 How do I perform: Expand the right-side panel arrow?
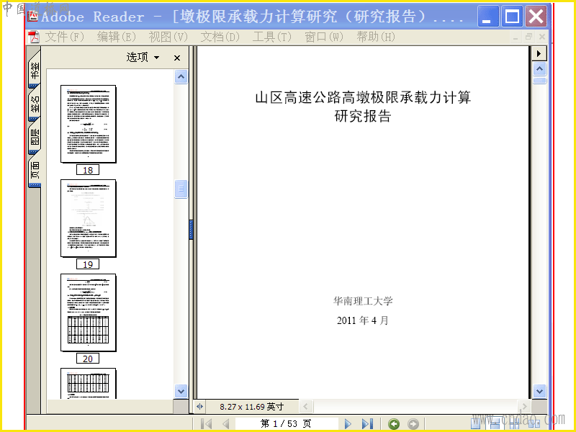pos(539,53)
